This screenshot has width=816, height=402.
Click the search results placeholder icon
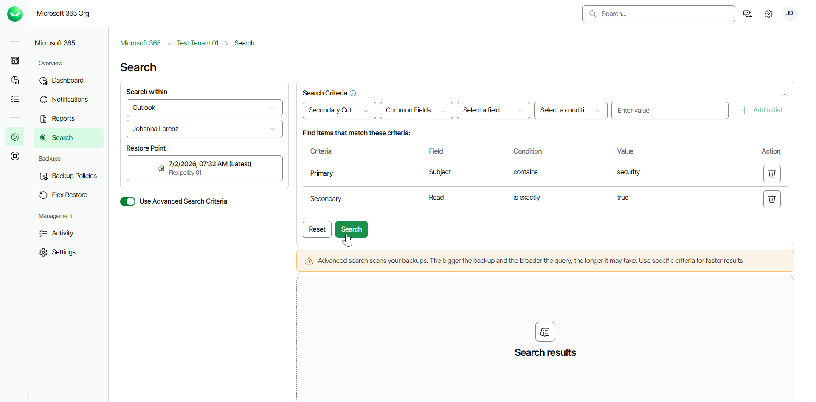(545, 332)
